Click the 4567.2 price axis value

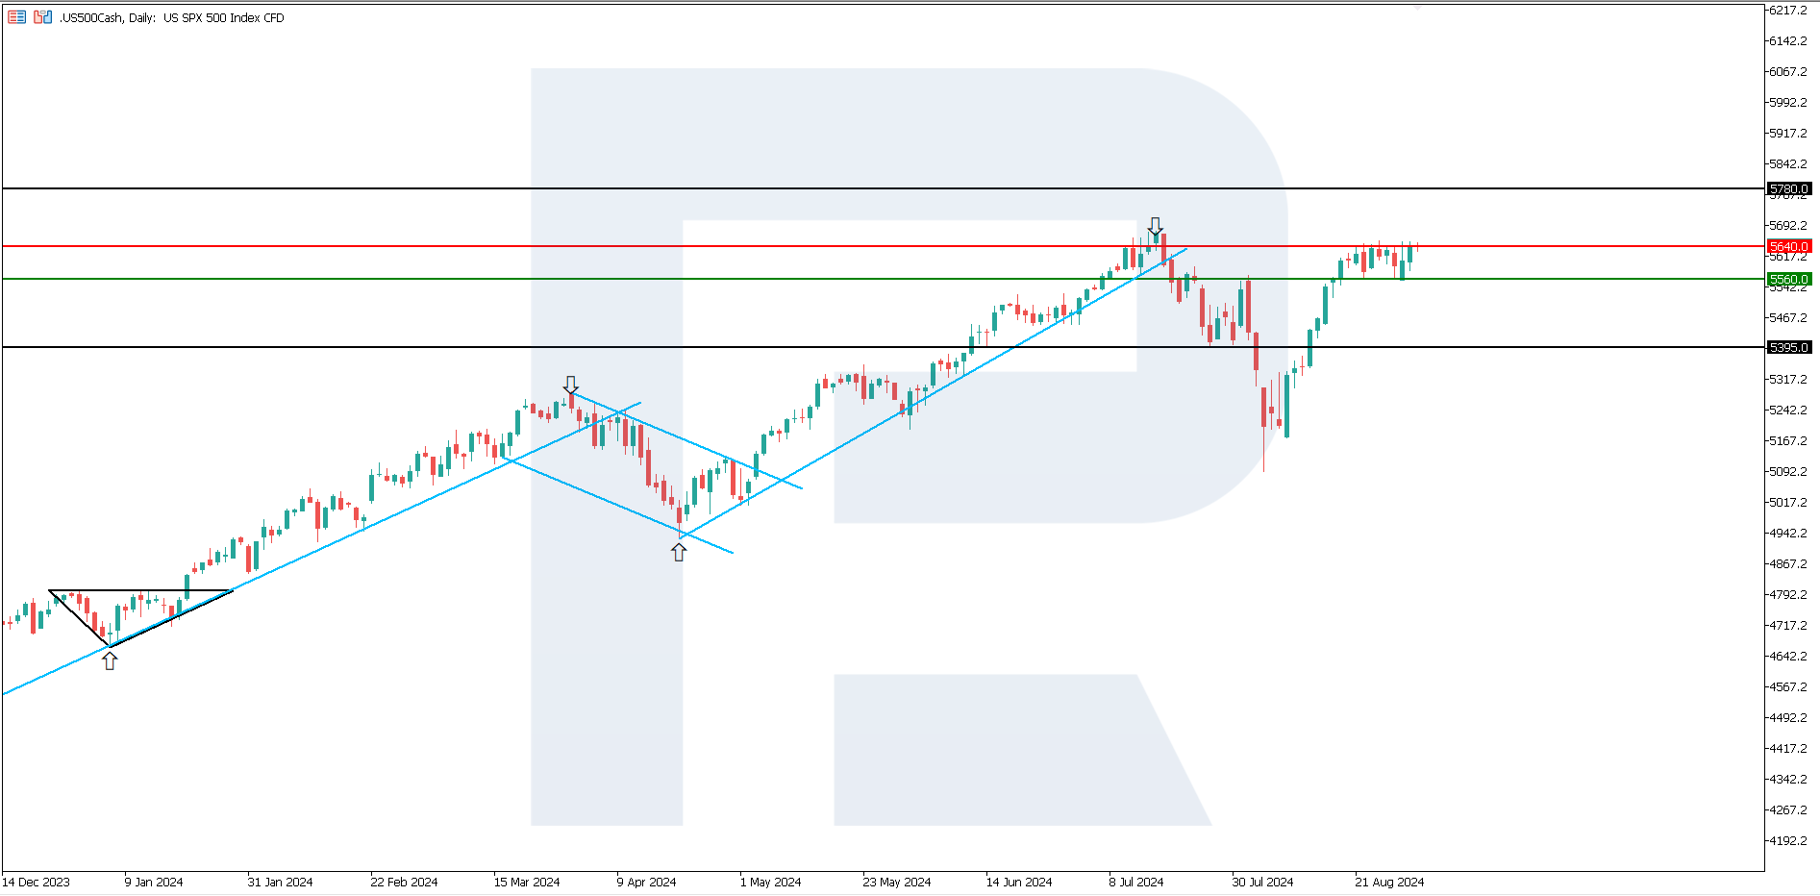[x=1788, y=687]
